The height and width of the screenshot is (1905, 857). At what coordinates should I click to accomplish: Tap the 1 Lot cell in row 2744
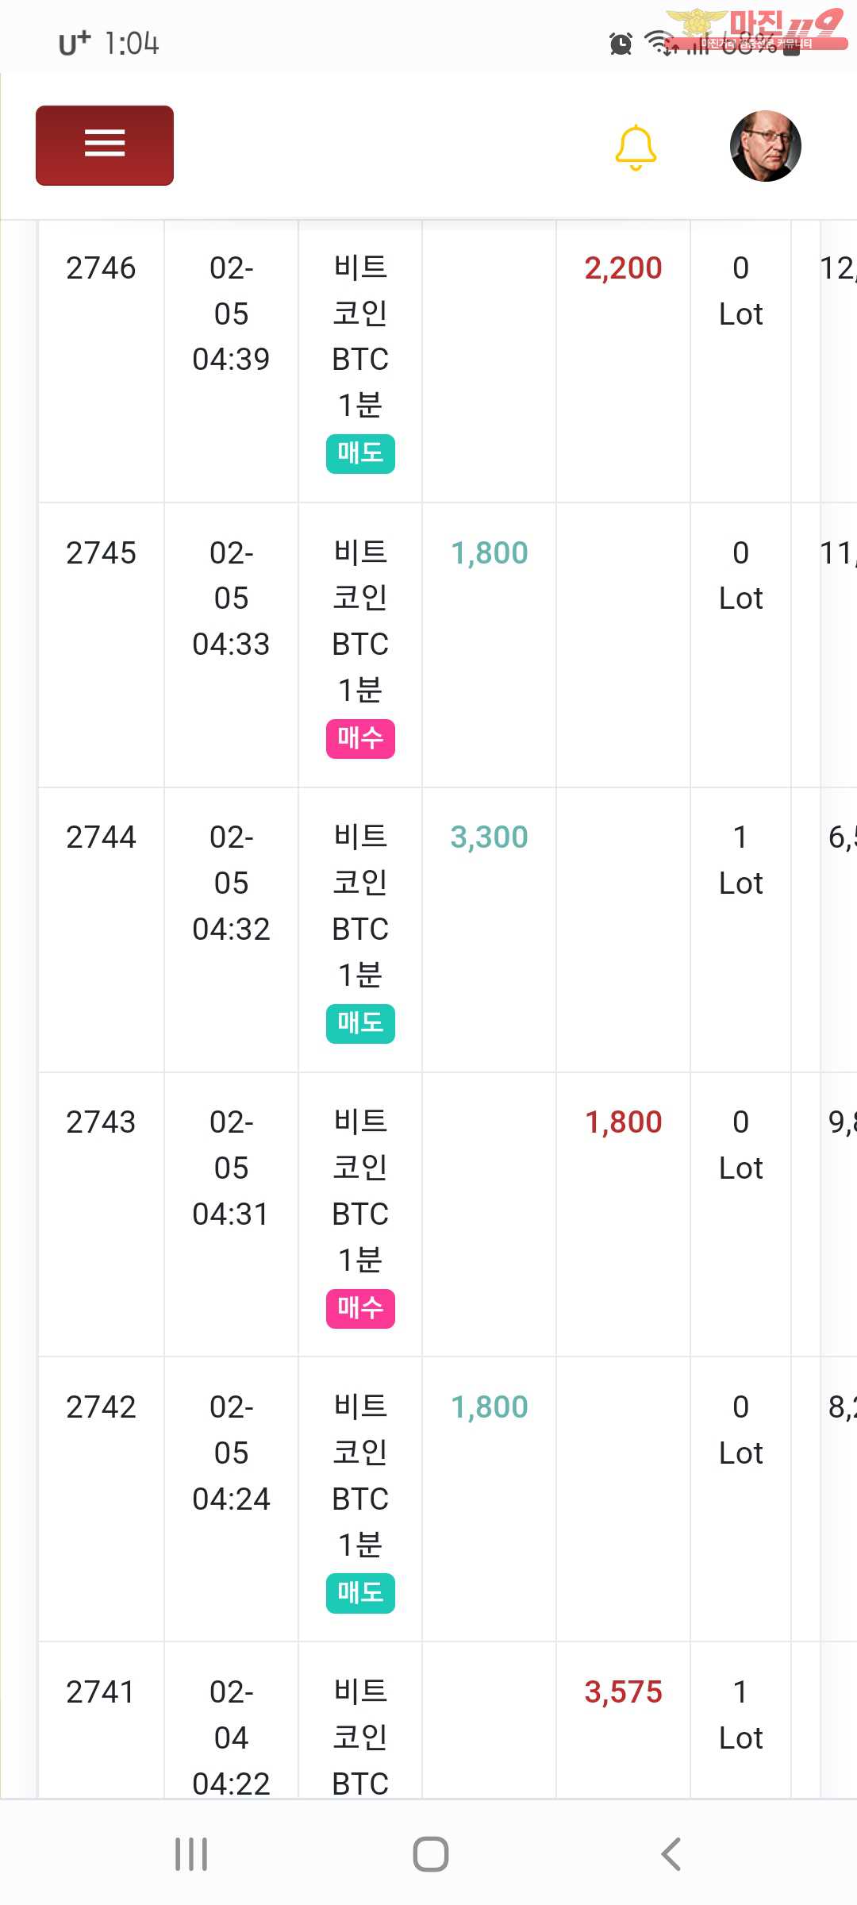click(x=740, y=860)
